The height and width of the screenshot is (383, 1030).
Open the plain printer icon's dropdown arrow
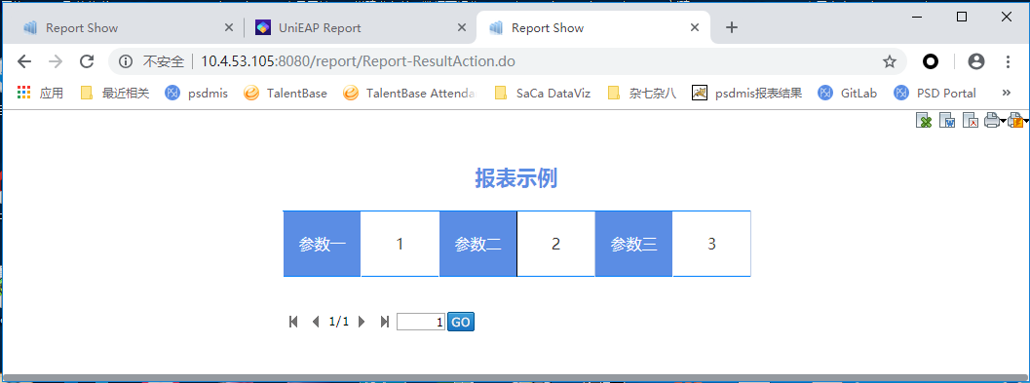[x=1003, y=121]
